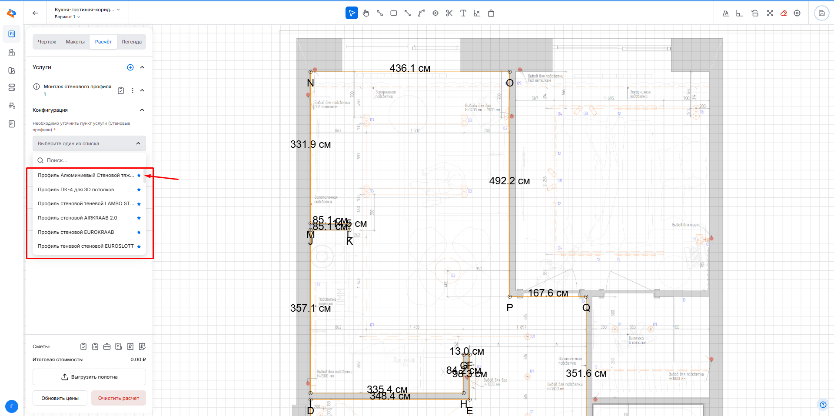Select the rectangle drawing tool
The image size is (834, 416).
(x=394, y=13)
